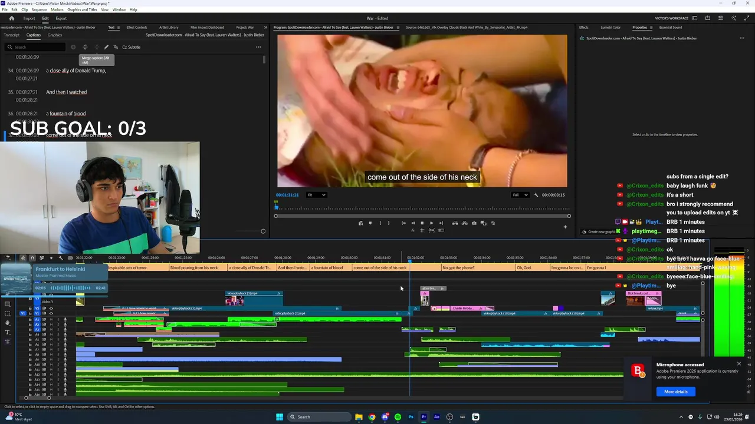The image size is (755, 424).
Task: Open the Graphics and Titles menu
Action: coord(82,10)
